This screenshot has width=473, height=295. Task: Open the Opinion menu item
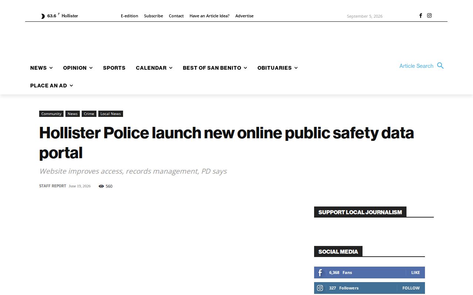pyautogui.click(x=75, y=68)
